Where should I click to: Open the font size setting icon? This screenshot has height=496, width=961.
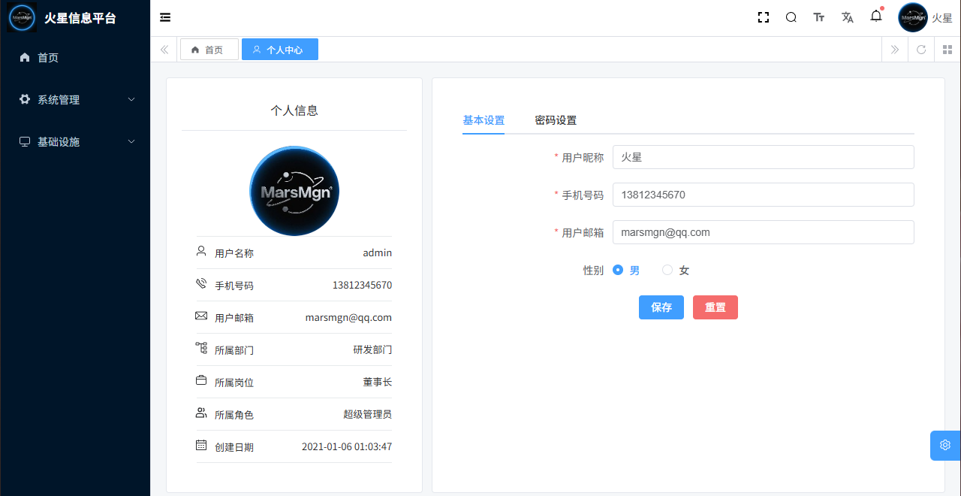[819, 17]
